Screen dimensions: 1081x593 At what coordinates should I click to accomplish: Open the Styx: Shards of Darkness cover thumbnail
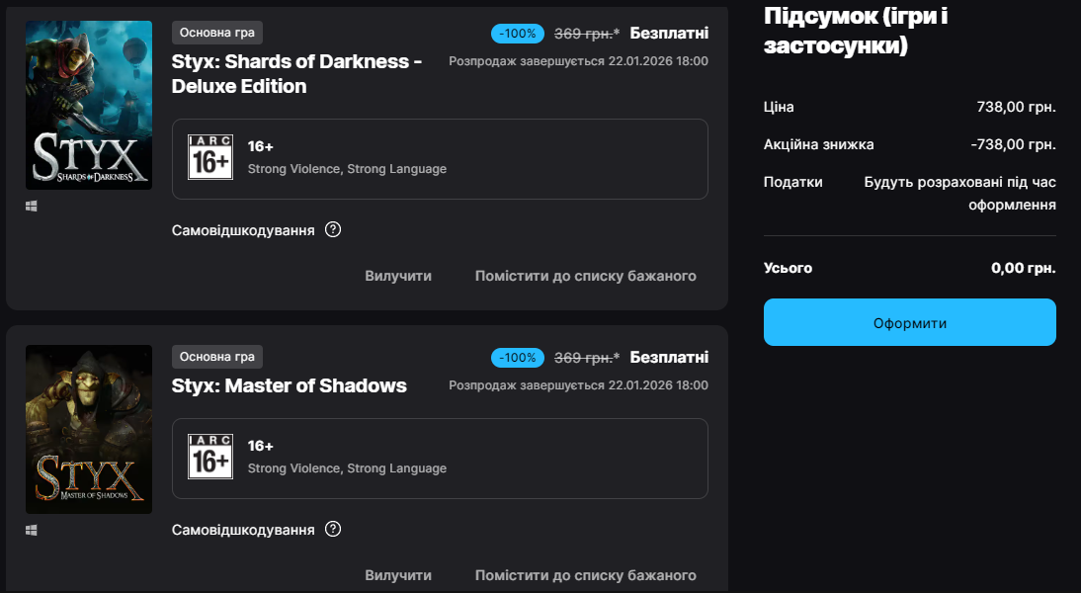89,105
